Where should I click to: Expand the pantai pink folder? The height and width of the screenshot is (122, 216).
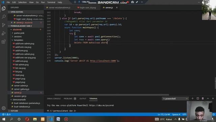tap(26, 33)
